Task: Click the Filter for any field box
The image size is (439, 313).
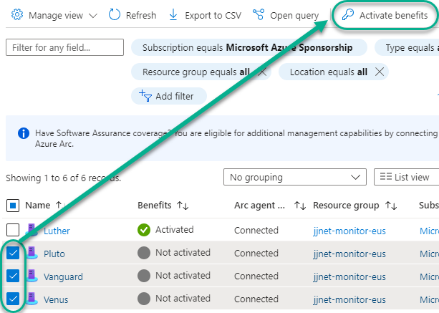Action: point(64,48)
